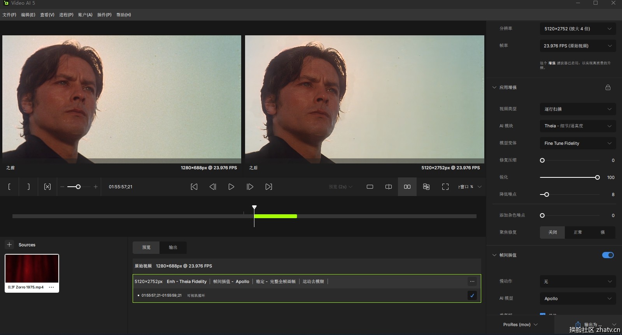622x335 pixels.
Task: Add a new source with plus icon
Action: (9, 245)
